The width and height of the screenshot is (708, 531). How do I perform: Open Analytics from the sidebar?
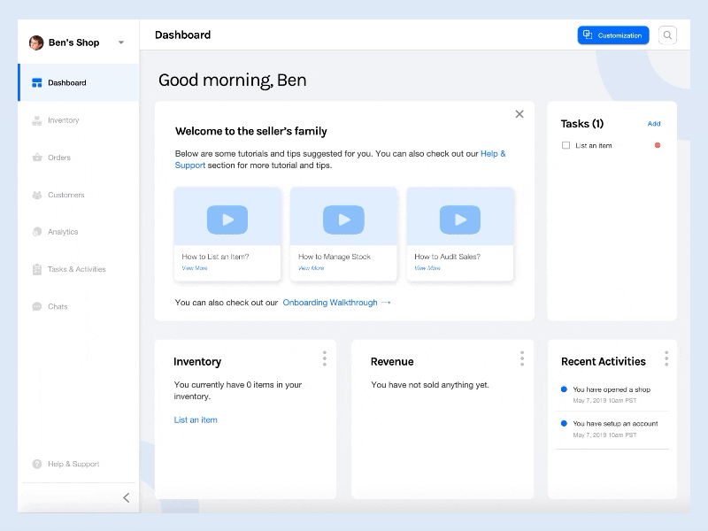tap(79, 232)
